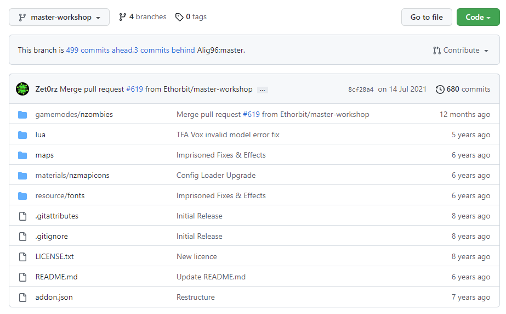The height and width of the screenshot is (314, 506).
Task: Expand the commit message ellipsis
Action: pyautogui.click(x=262, y=89)
